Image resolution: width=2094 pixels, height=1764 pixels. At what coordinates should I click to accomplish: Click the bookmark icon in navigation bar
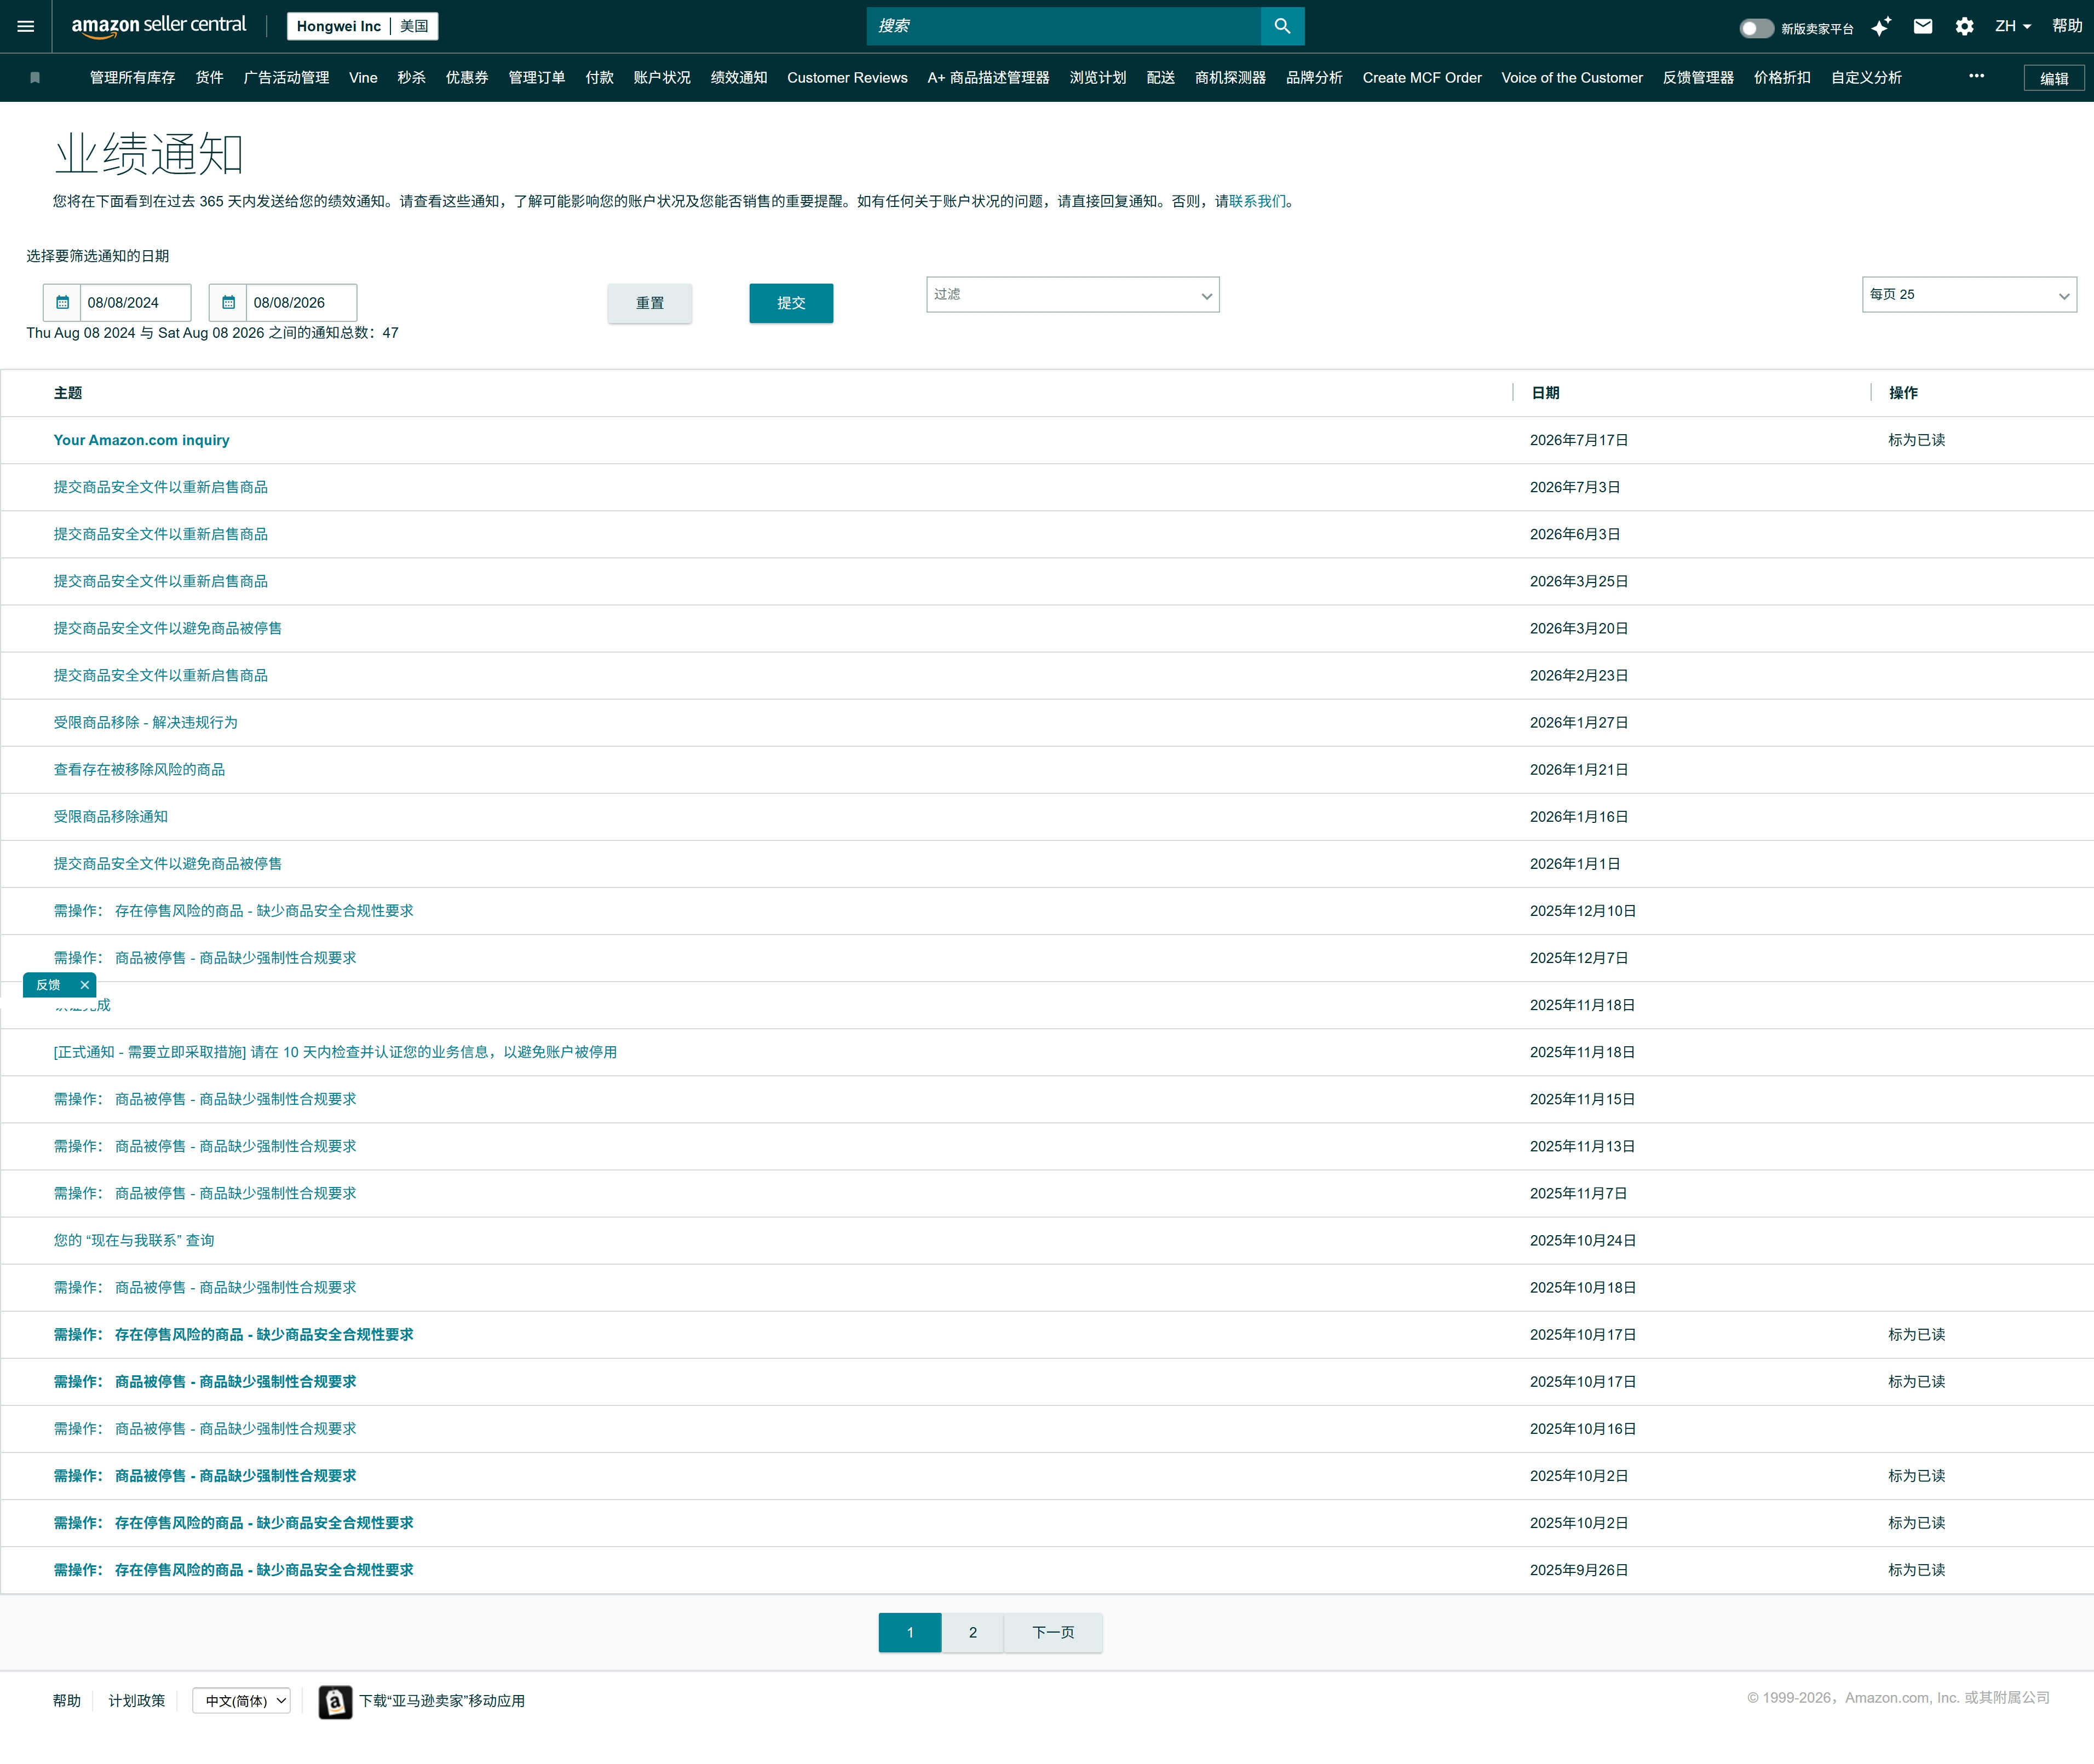pos(35,78)
